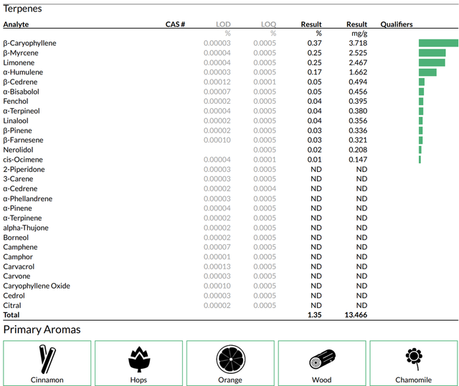This screenshot has width=459, height=386.
Task: Click the β-Caryophyllene mg/g value 3.718
Action: [x=358, y=43]
